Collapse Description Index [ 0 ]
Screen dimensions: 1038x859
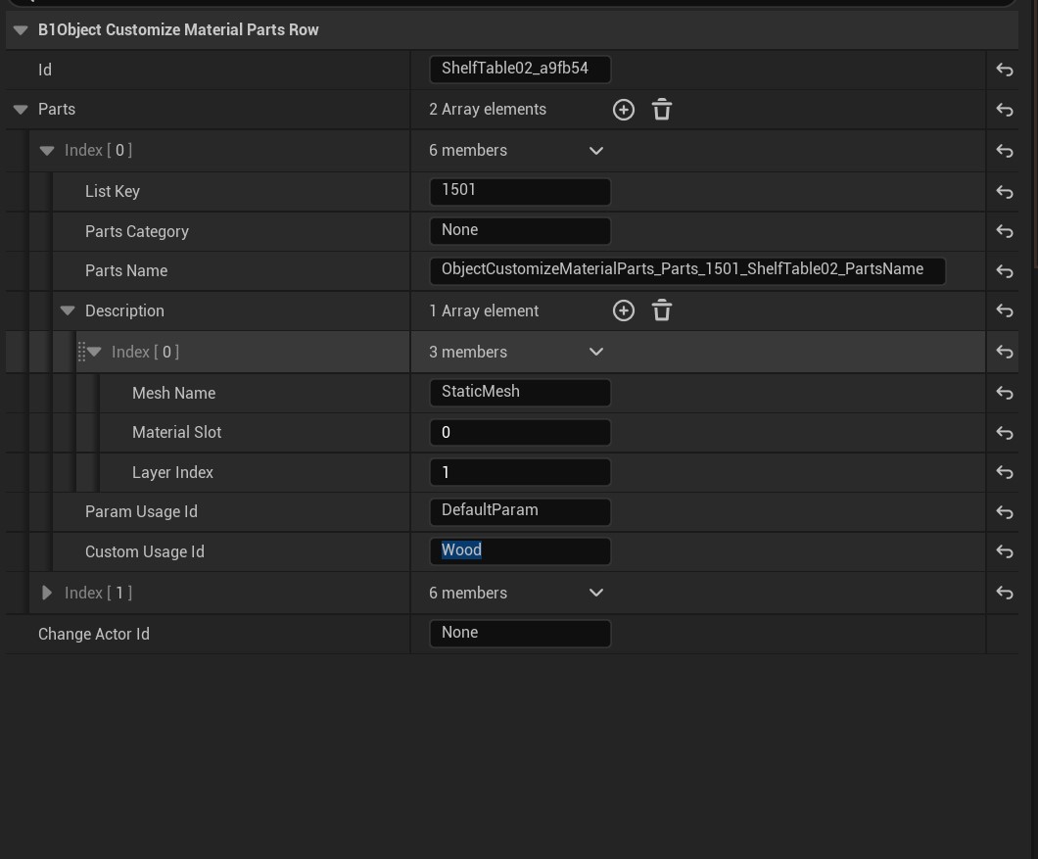pos(94,353)
